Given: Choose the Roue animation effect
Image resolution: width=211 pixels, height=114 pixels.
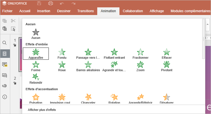Looking at the screenshot, I should (x=62, y=66).
